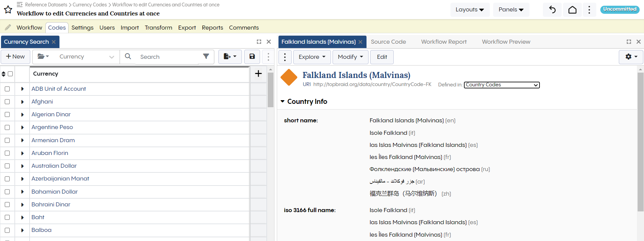Open the Defined in Country Codes dropdown

point(501,85)
